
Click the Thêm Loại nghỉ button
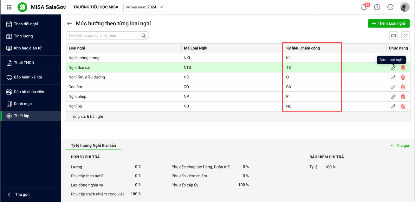coord(389,24)
